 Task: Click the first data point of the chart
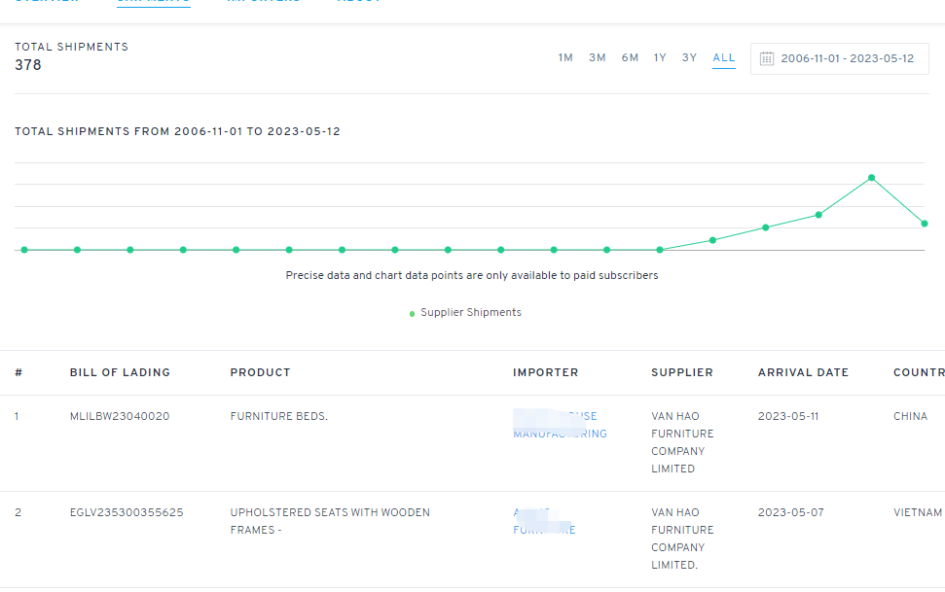point(24,250)
